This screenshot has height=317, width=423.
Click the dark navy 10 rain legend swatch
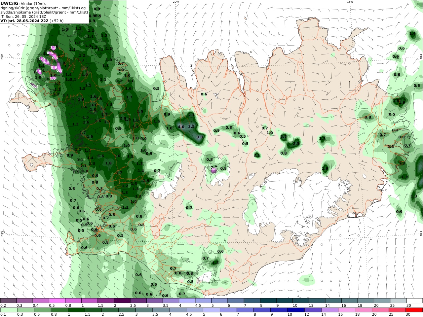click(296, 310)
